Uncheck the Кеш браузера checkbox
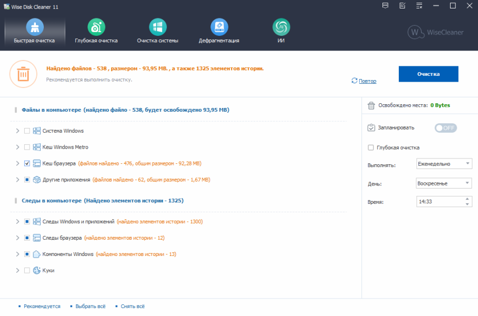Screen dimensions: 478x316 [27, 163]
